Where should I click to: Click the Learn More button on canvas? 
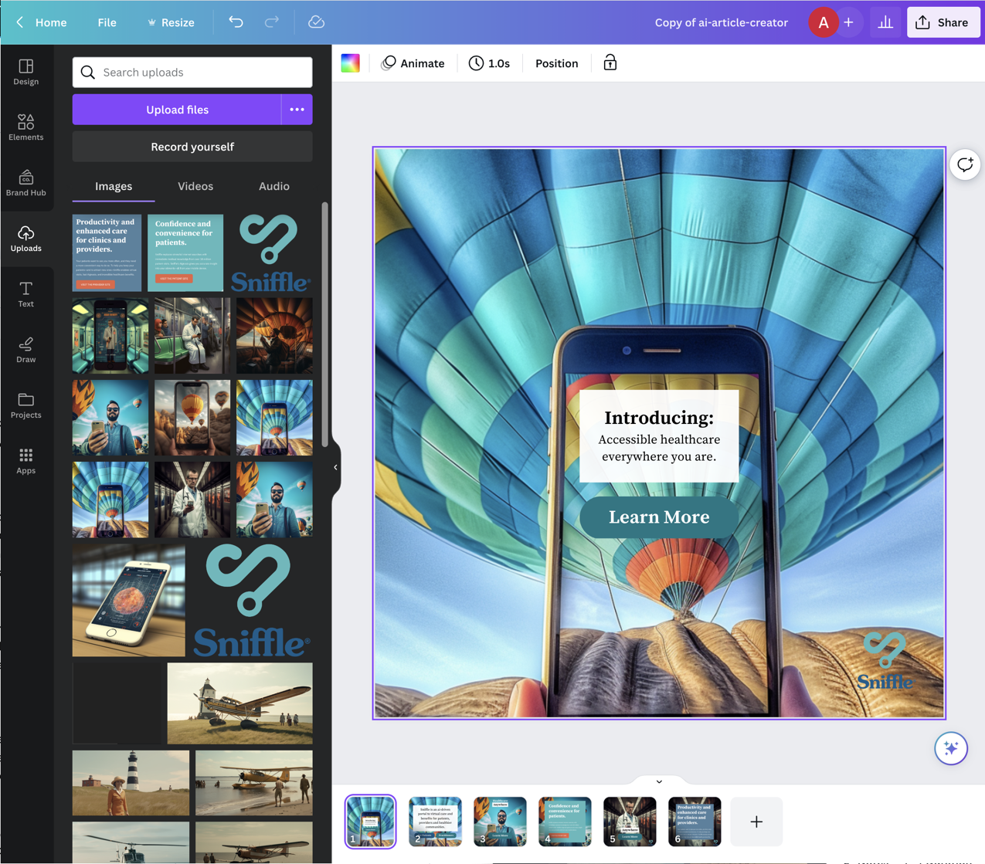click(x=659, y=517)
